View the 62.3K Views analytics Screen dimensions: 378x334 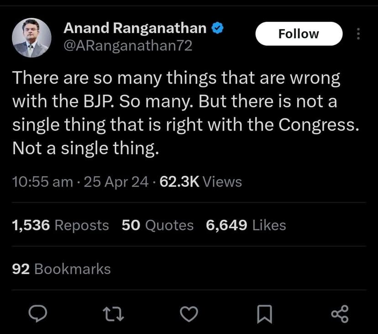(x=200, y=181)
